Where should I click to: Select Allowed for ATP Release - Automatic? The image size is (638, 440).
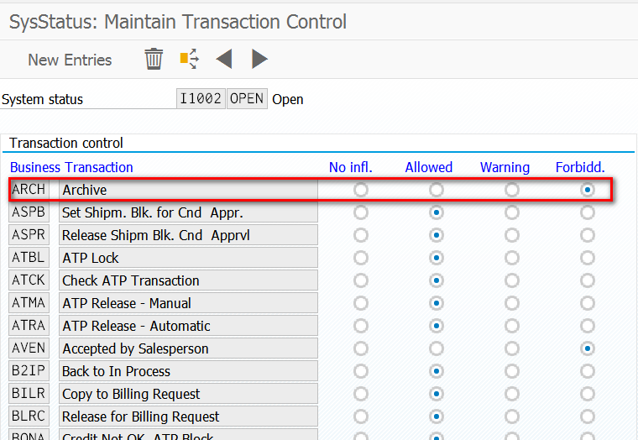(437, 326)
